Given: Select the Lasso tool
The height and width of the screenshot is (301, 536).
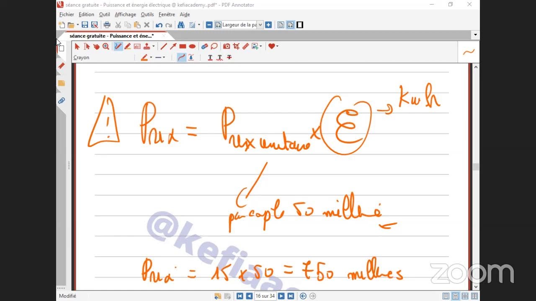Looking at the screenshot, I should point(214,46).
